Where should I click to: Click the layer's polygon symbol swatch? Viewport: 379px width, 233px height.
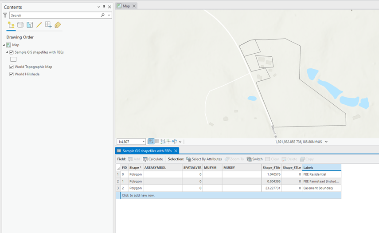pos(13,59)
